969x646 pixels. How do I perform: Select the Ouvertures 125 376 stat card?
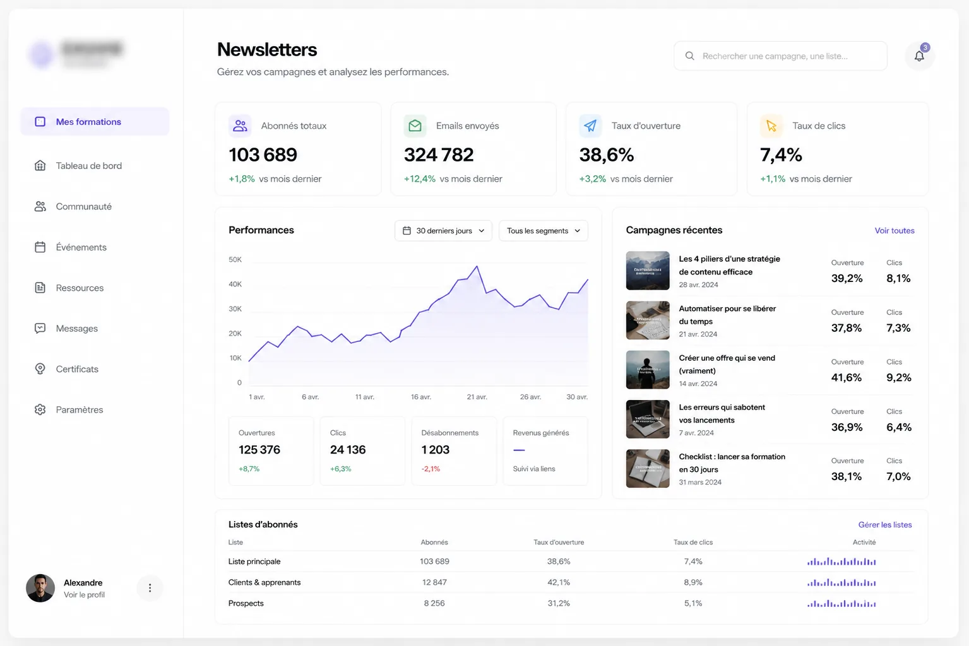[271, 450]
